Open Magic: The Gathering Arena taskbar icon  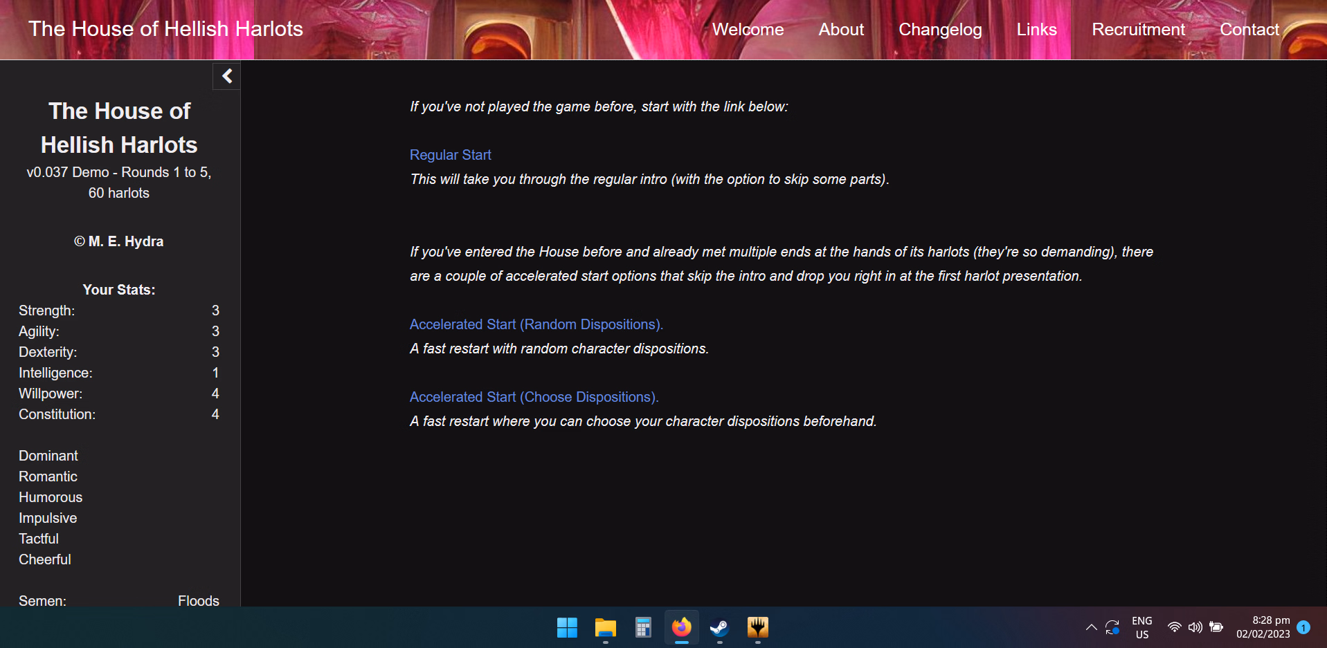point(757,627)
